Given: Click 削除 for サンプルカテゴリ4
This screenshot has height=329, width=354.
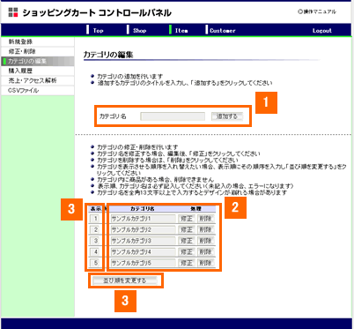Looking at the screenshot, I should [205, 251].
